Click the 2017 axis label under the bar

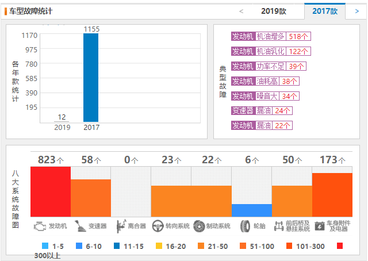[x=91, y=128]
